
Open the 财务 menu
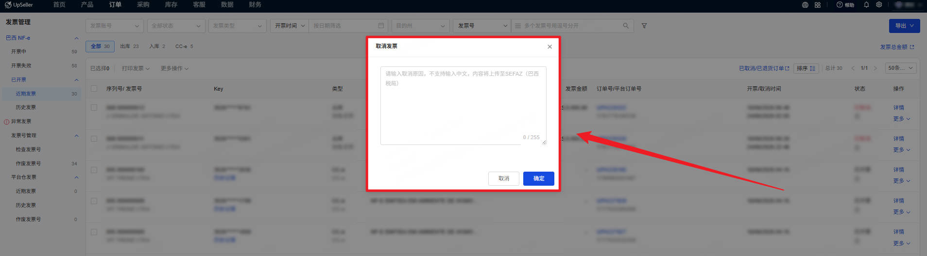click(255, 5)
